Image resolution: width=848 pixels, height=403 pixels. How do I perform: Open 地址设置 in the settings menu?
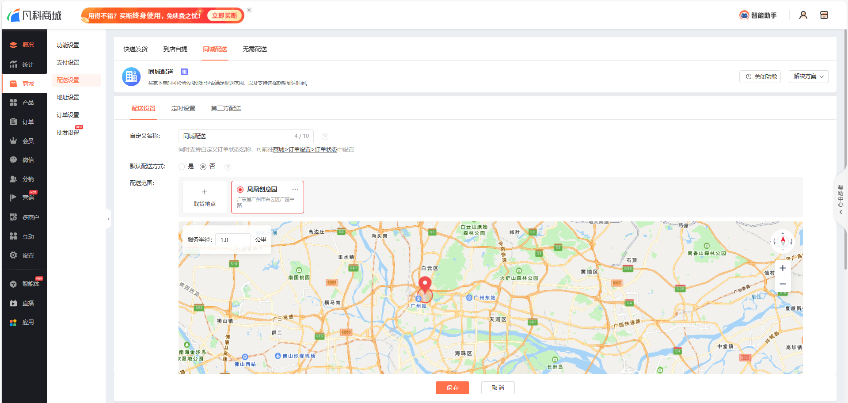coord(68,97)
